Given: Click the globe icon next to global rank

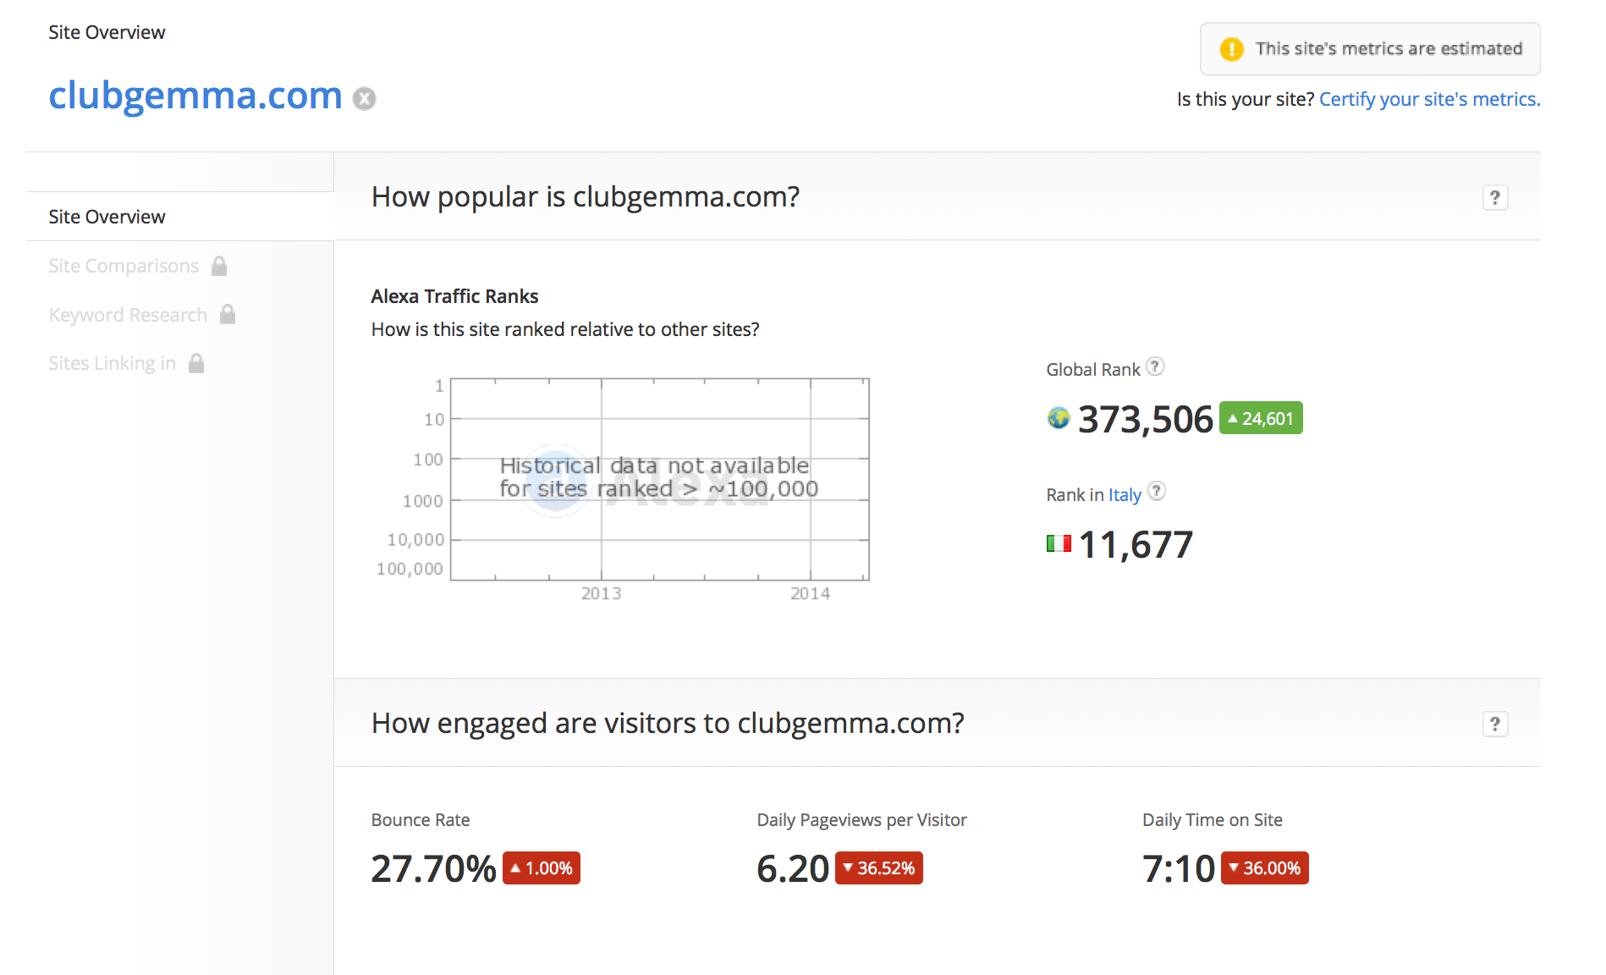Looking at the screenshot, I should 1059,418.
